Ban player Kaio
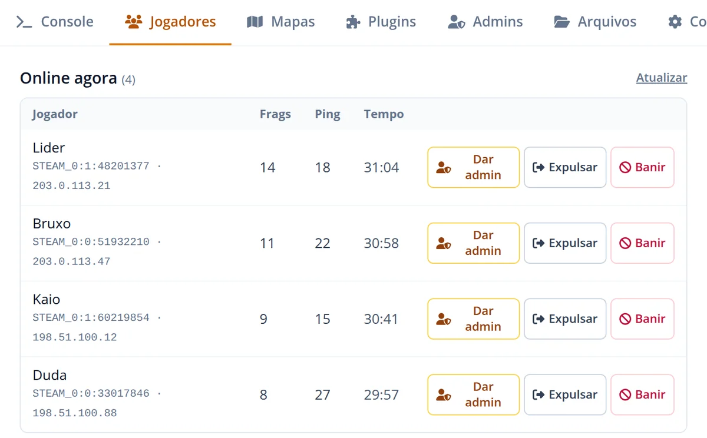Image resolution: width=707 pixels, height=438 pixels. click(642, 319)
